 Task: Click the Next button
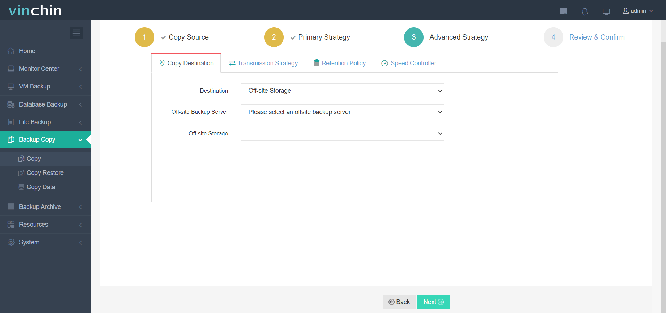pyautogui.click(x=434, y=302)
